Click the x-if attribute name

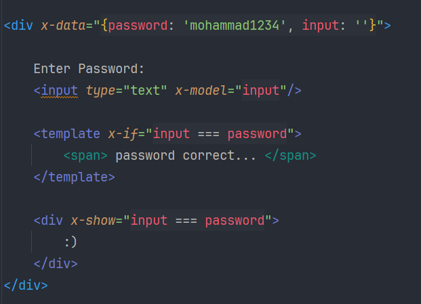(123, 133)
